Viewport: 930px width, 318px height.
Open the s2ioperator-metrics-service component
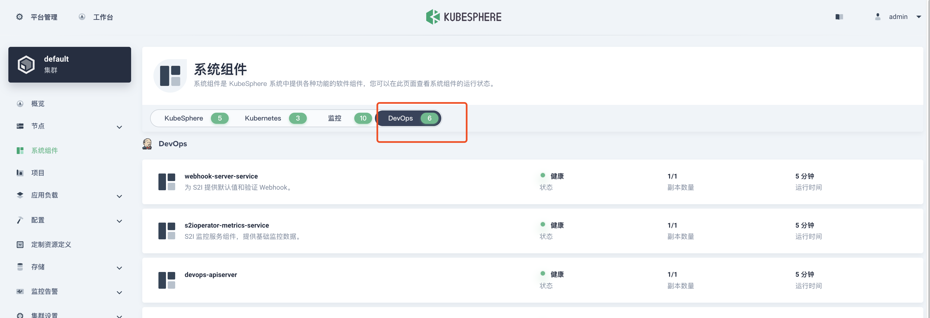tap(227, 225)
